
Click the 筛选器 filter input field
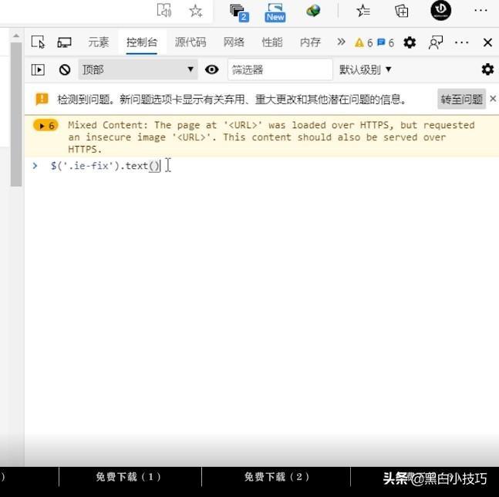point(279,69)
